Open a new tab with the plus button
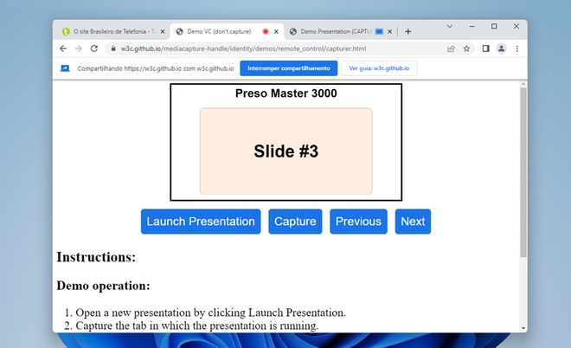 pyautogui.click(x=408, y=32)
